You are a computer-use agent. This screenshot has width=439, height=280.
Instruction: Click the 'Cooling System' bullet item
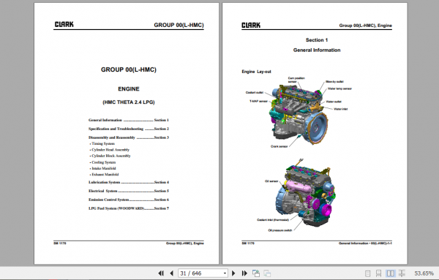pos(102,162)
